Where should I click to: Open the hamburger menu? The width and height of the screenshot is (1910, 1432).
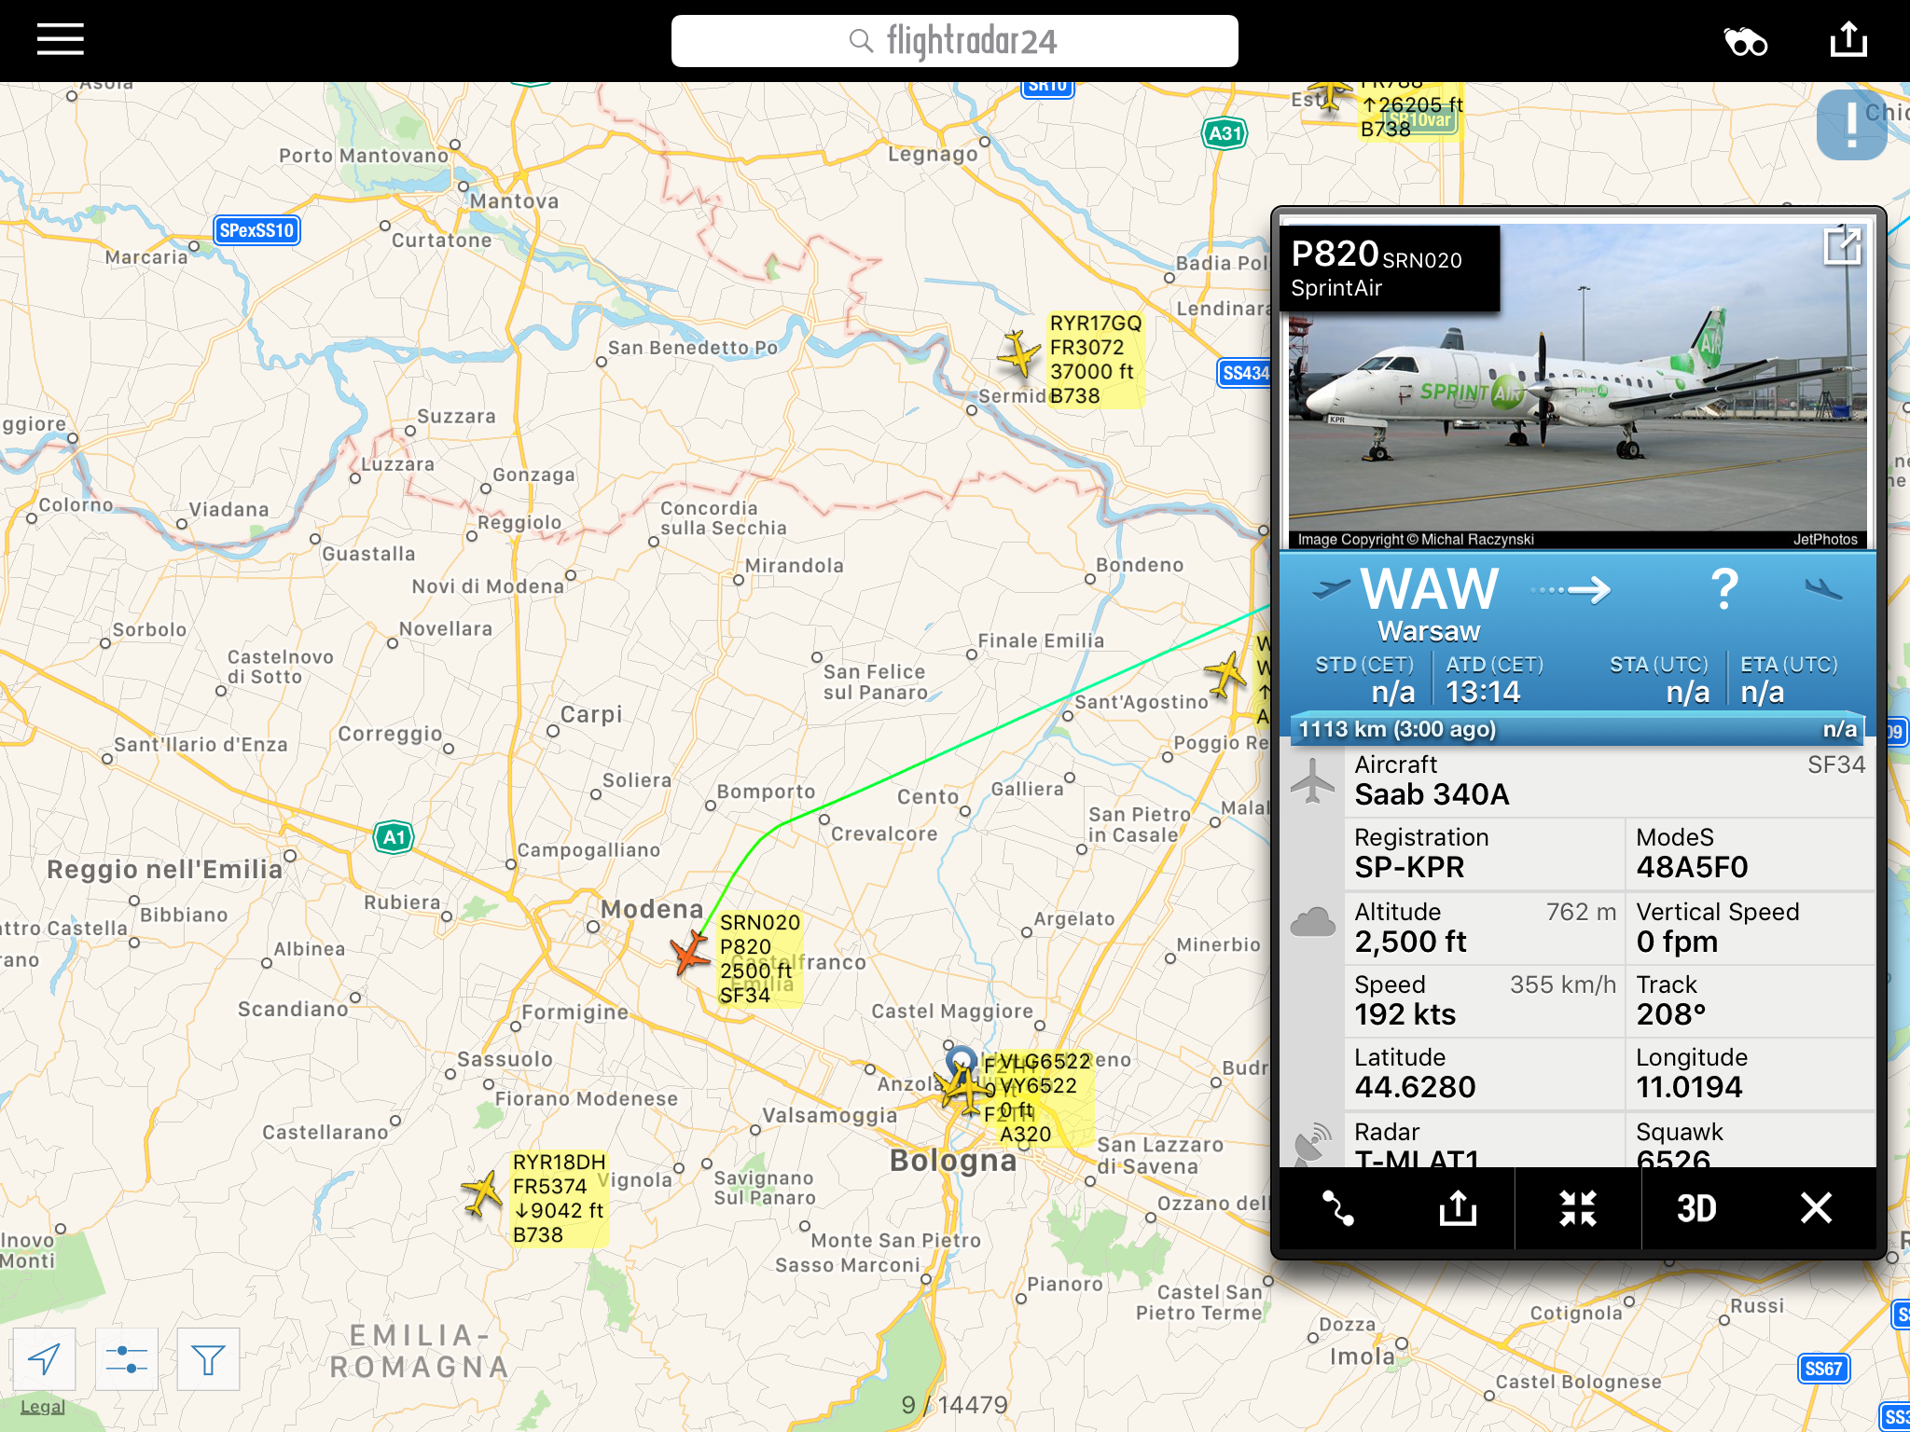[61, 40]
